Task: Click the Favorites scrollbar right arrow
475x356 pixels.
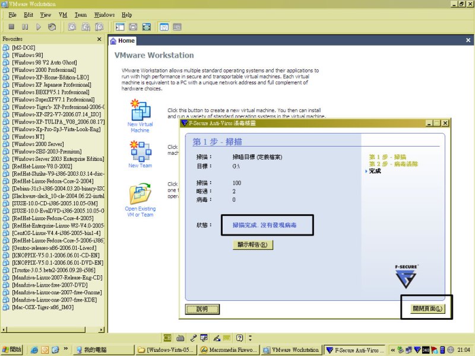Action: [x=101, y=330]
